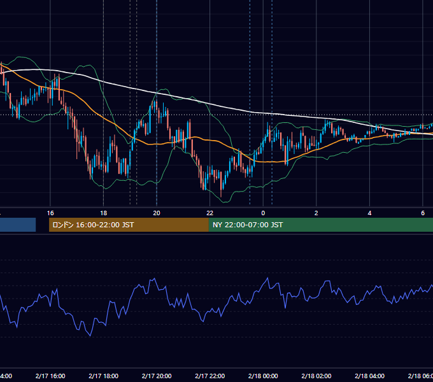Click the '0' hour label on price chart
Viewport: 433px width, 382px height.
pyautogui.click(x=263, y=213)
